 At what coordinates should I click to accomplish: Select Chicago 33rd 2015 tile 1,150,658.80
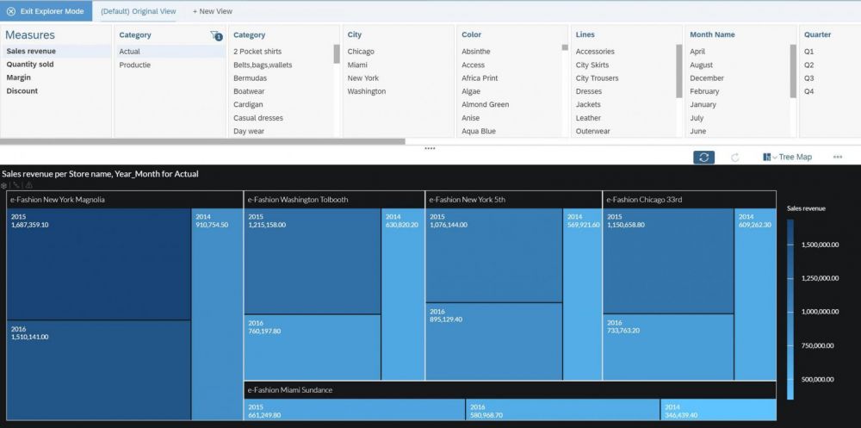click(668, 261)
